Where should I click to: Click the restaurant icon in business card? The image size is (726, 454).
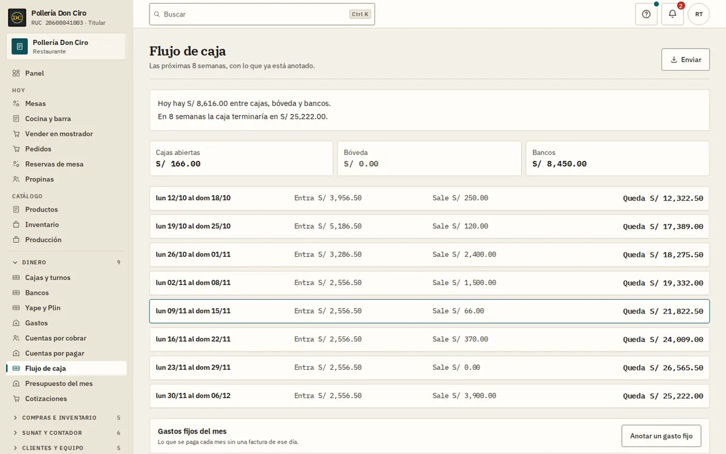pyautogui.click(x=20, y=47)
